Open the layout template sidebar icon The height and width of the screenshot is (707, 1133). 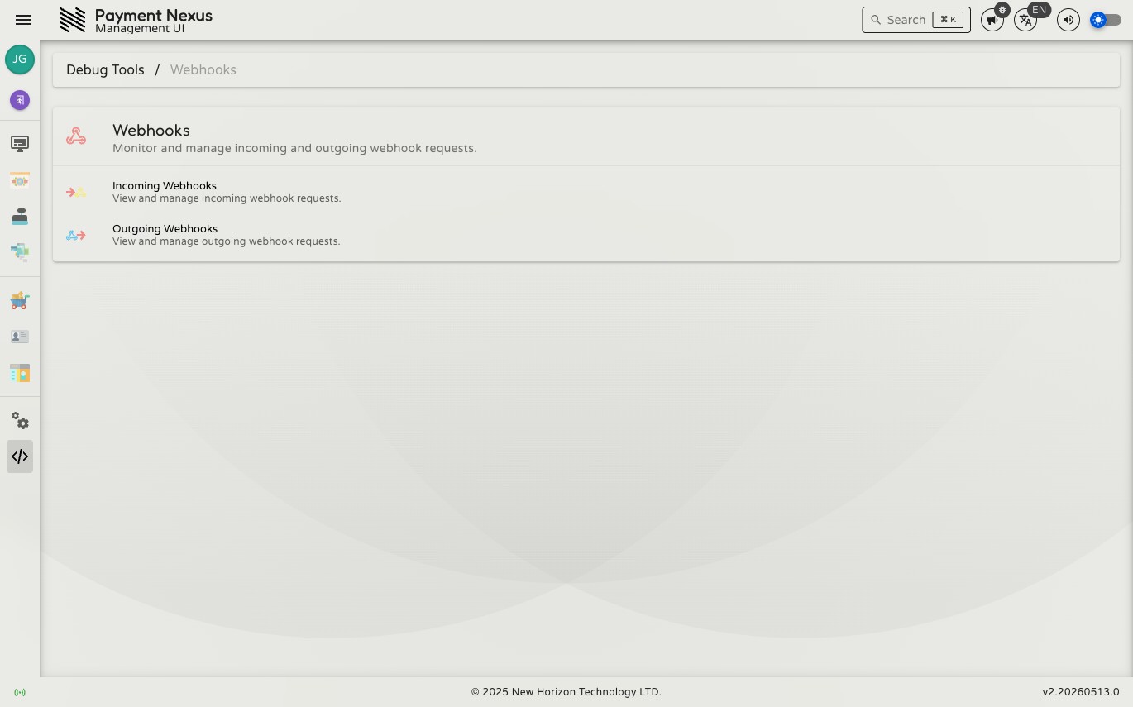click(20, 373)
